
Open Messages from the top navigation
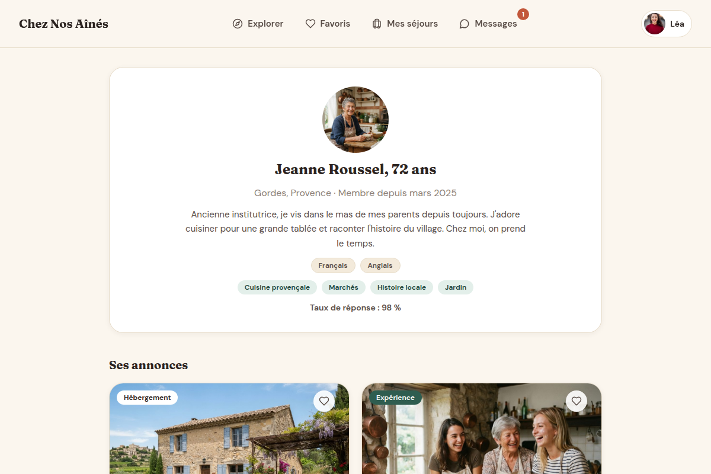click(x=488, y=24)
